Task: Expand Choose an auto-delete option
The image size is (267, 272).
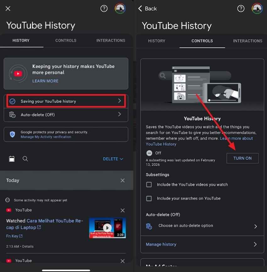Action: (x=201, y=226)
